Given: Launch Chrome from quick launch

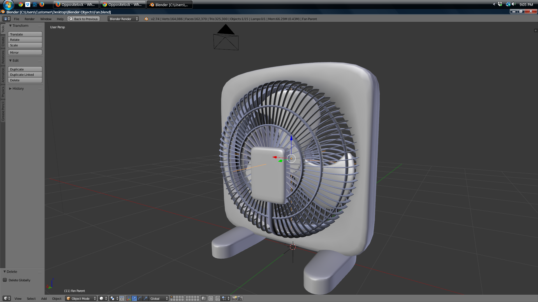Looking at the screenshot, I should point(21,4).
